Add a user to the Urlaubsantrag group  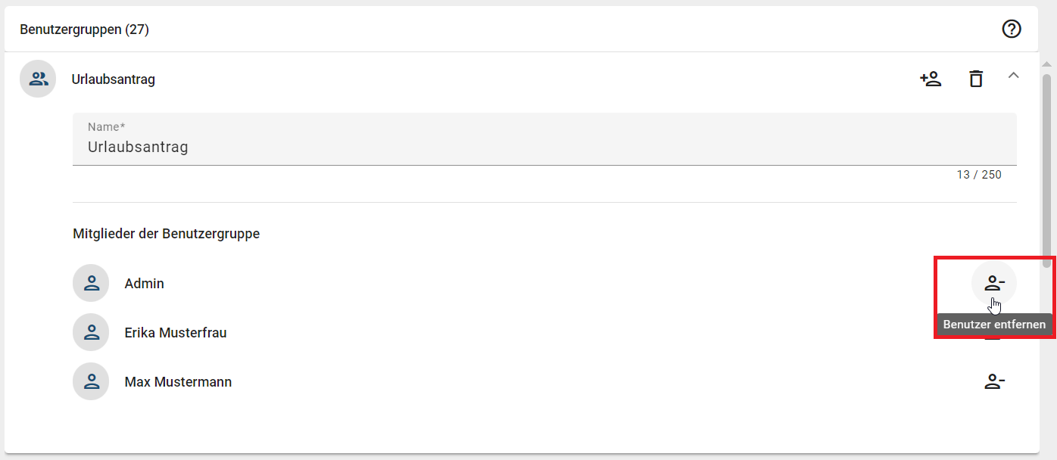coord(931,78)
